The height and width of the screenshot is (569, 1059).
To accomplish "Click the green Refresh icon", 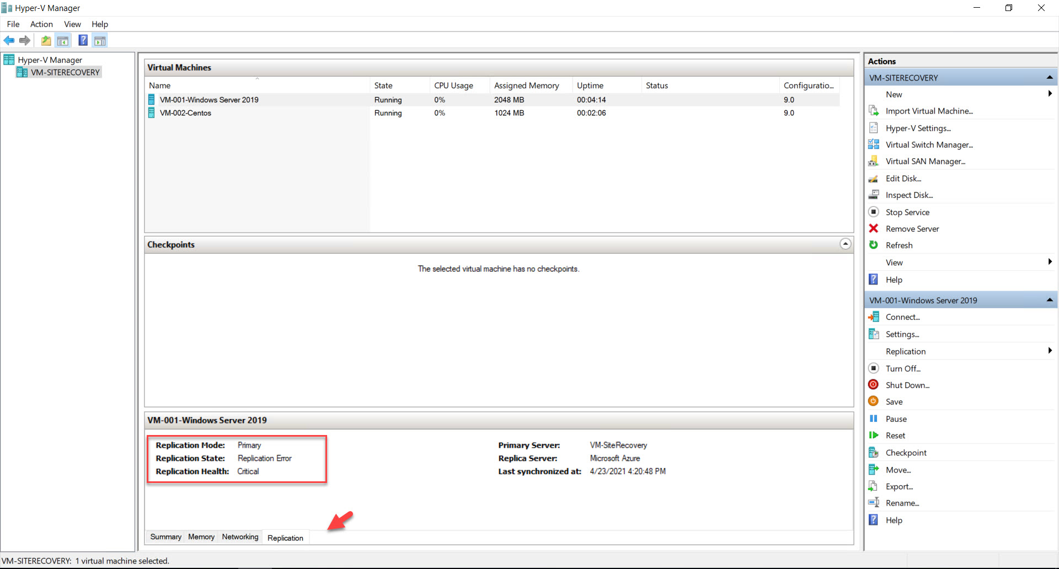I will pos(874,245).
